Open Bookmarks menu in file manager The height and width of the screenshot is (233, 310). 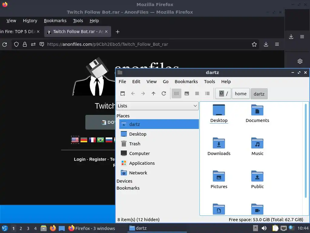click(x=186, y=82)
